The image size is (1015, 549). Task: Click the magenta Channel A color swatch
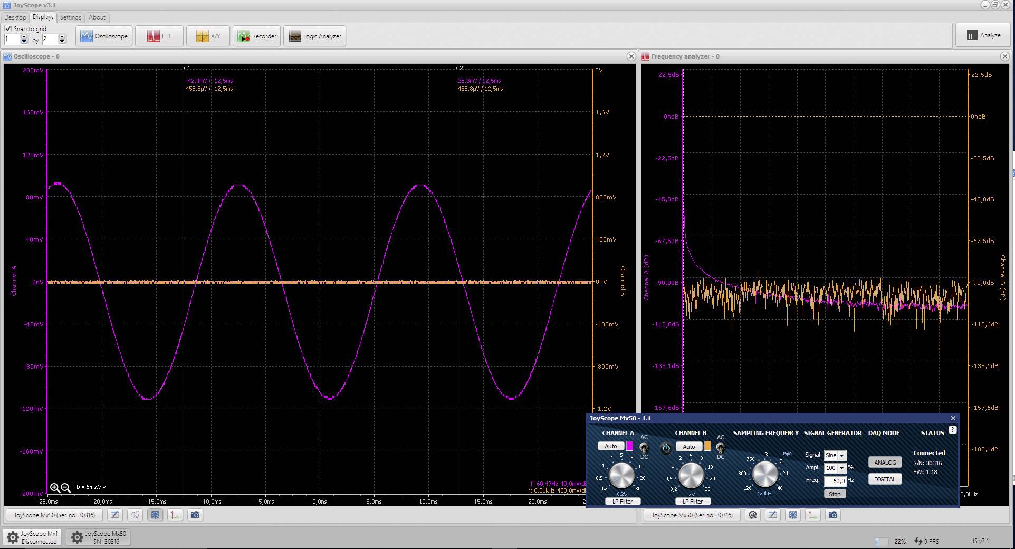point(630,446)
